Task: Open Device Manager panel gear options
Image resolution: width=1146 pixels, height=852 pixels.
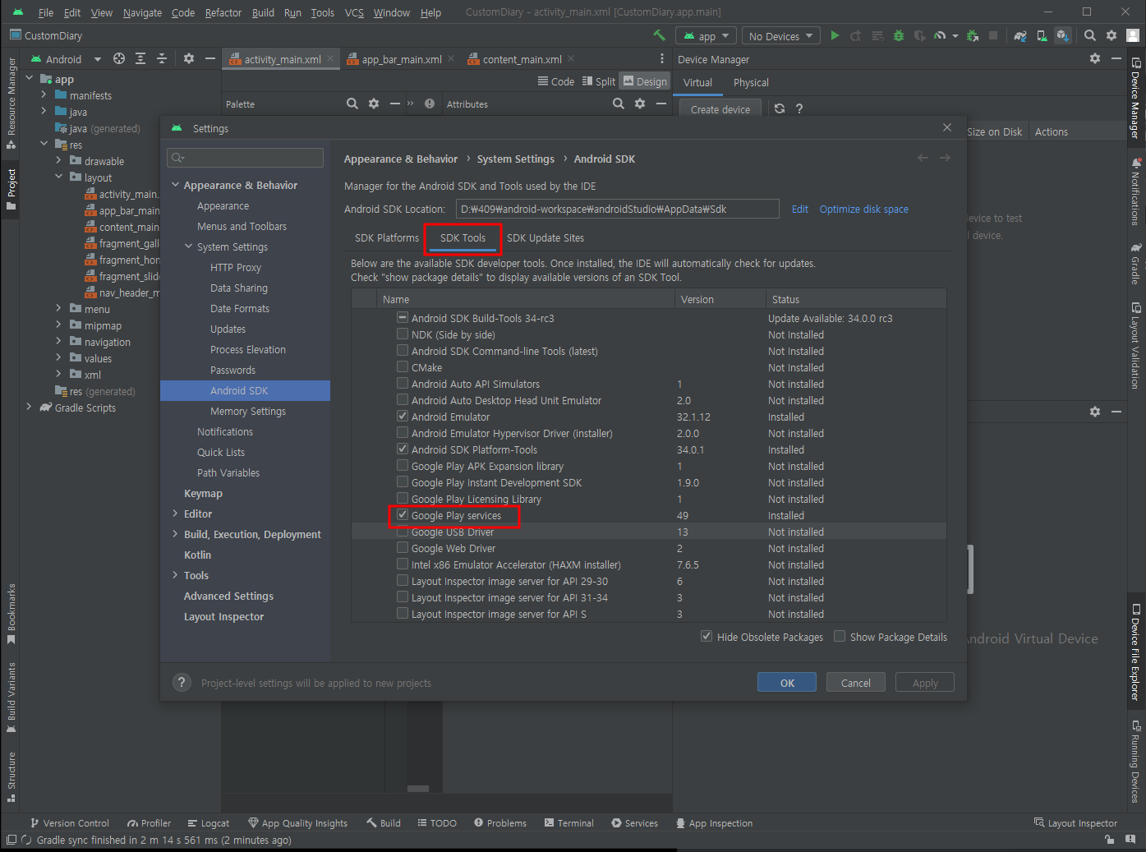Action: tap(1094, 58)
